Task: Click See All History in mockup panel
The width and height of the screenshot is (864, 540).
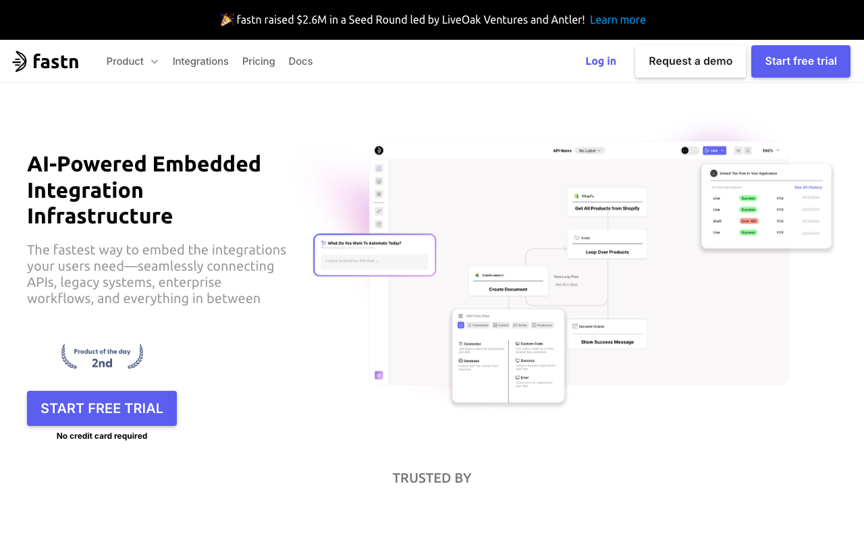Action: pyautogui.click(x=808, y=187)
